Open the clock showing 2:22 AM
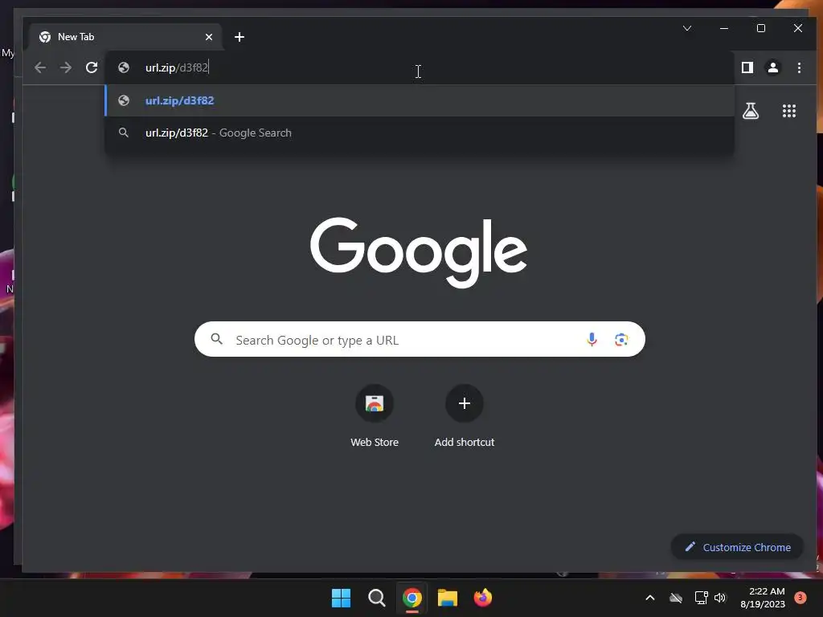 point(763,598)
